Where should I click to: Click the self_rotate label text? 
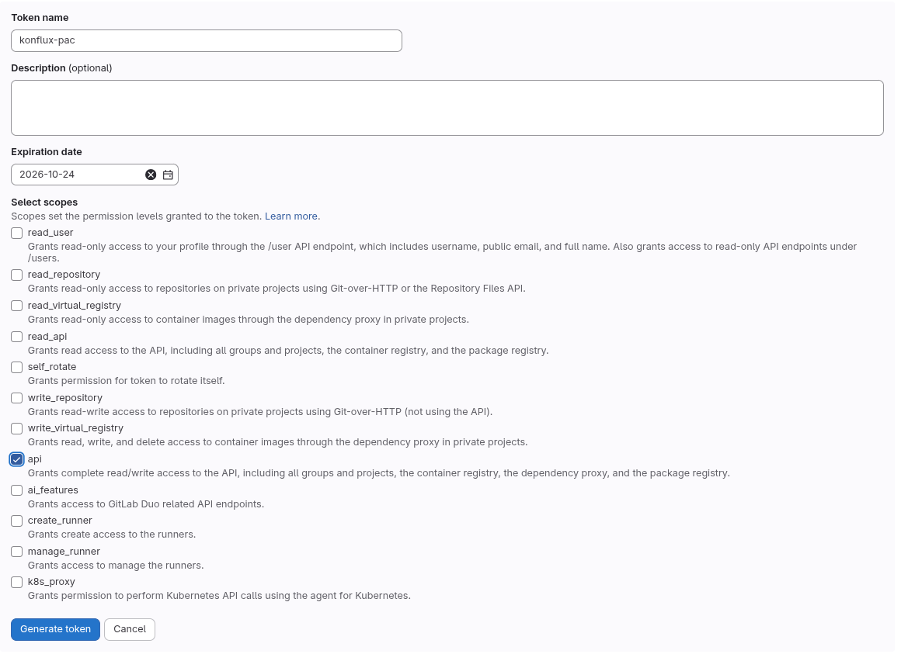click(x=52, y=367)
